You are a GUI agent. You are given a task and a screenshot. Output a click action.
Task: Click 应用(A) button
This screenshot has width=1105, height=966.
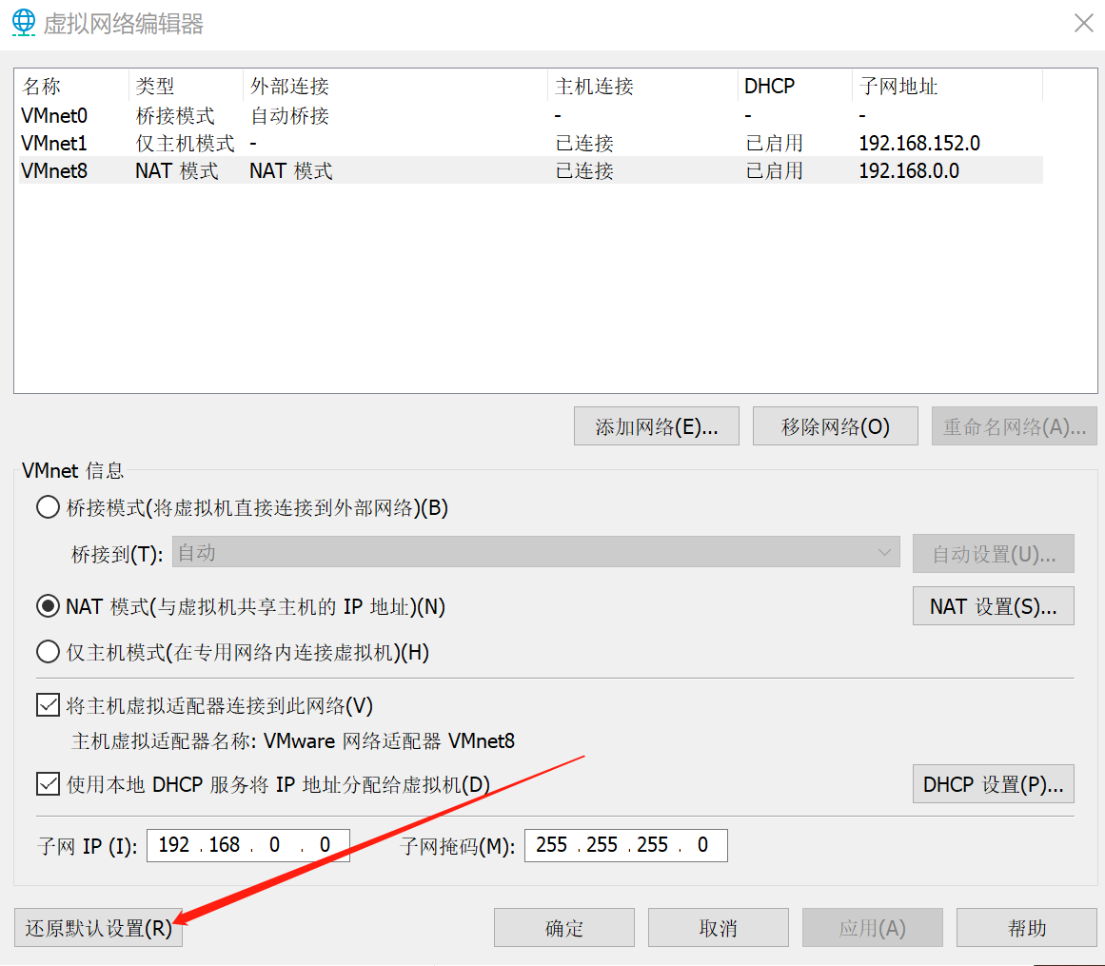(x=873, y=928)
